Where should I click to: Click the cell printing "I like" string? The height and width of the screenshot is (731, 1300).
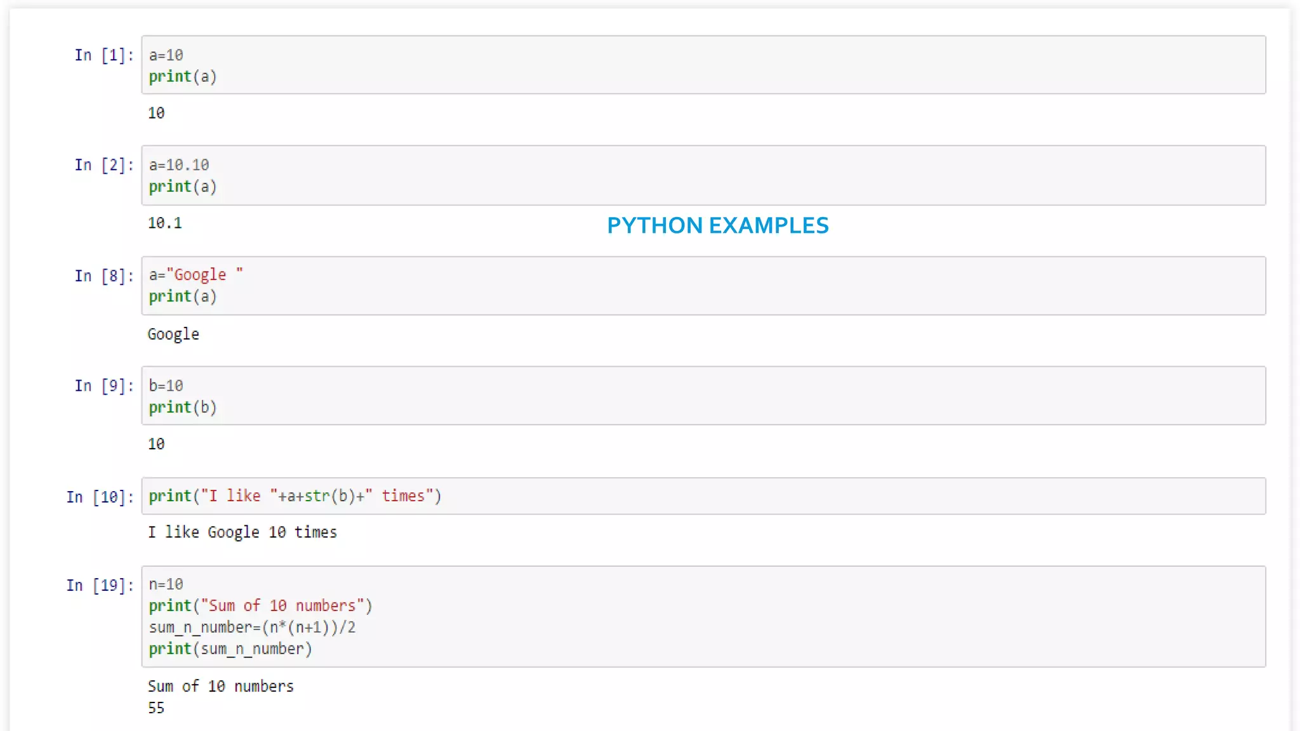point(703,496)
